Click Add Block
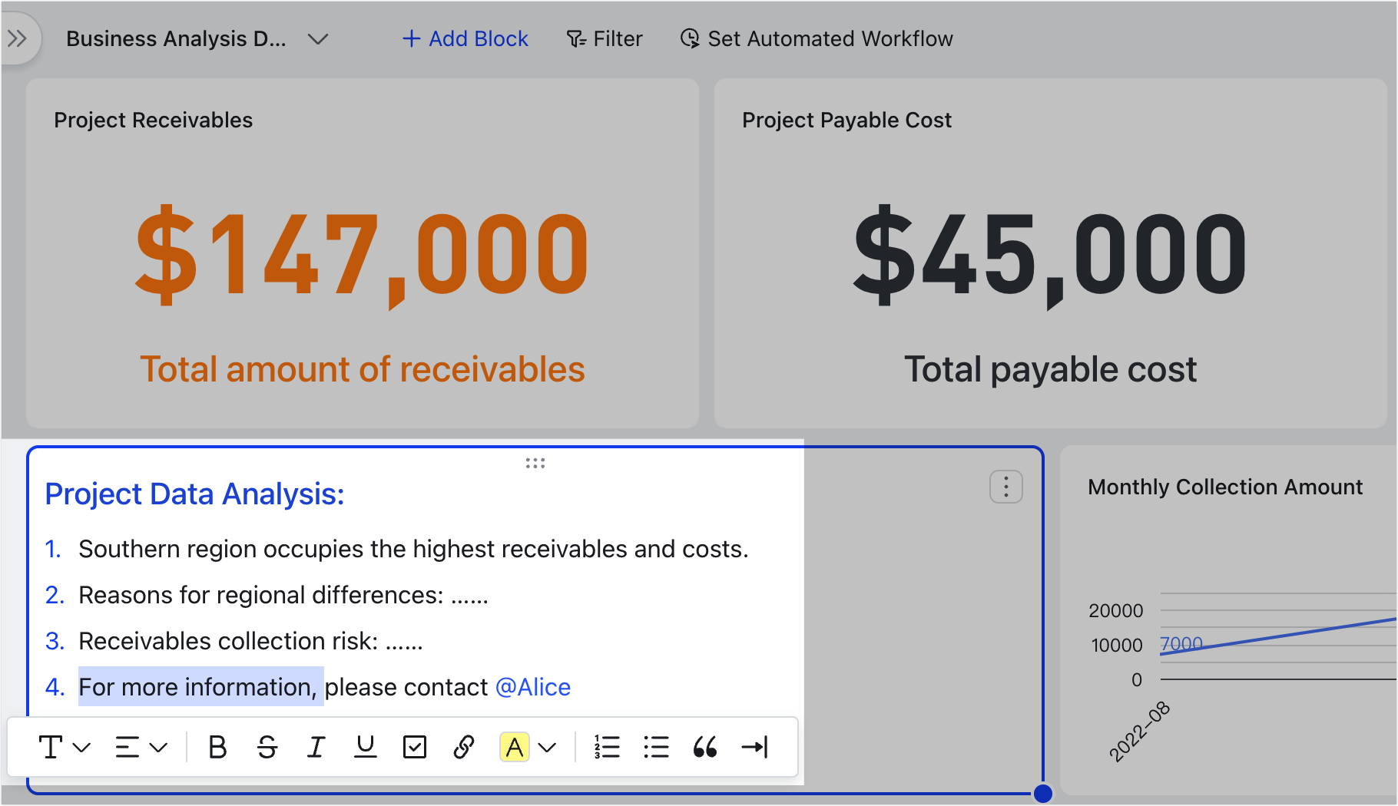 click(x=465, y=38)
